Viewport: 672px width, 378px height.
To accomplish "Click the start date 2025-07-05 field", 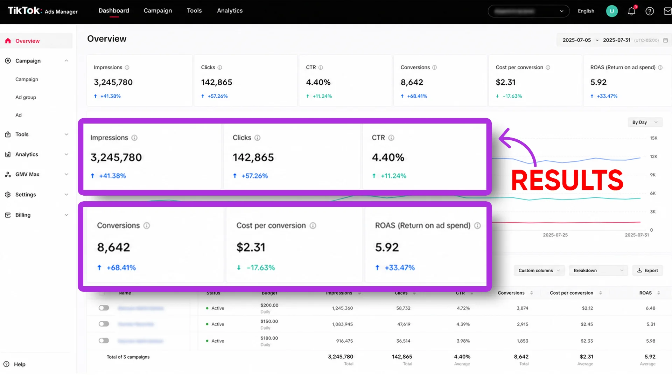I will pos(576,40).
